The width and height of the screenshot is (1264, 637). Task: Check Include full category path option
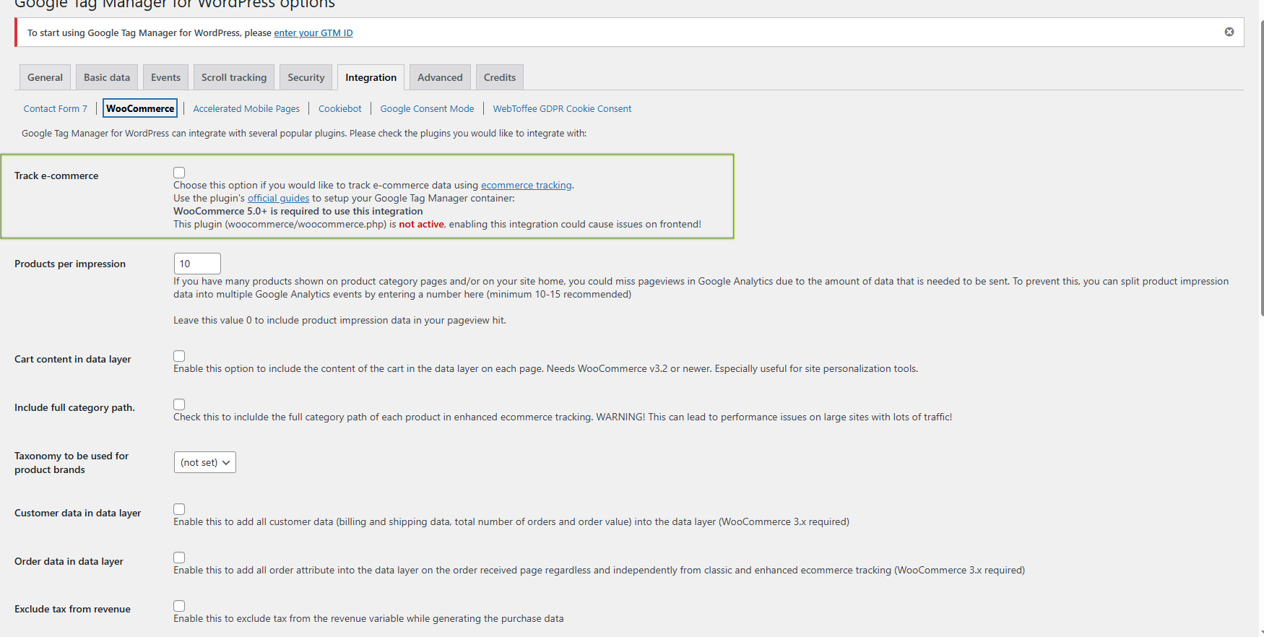point(179,404)
